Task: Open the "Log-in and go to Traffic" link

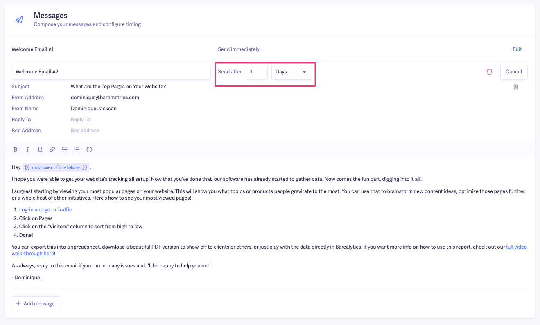Action: (x=45, y=210)
